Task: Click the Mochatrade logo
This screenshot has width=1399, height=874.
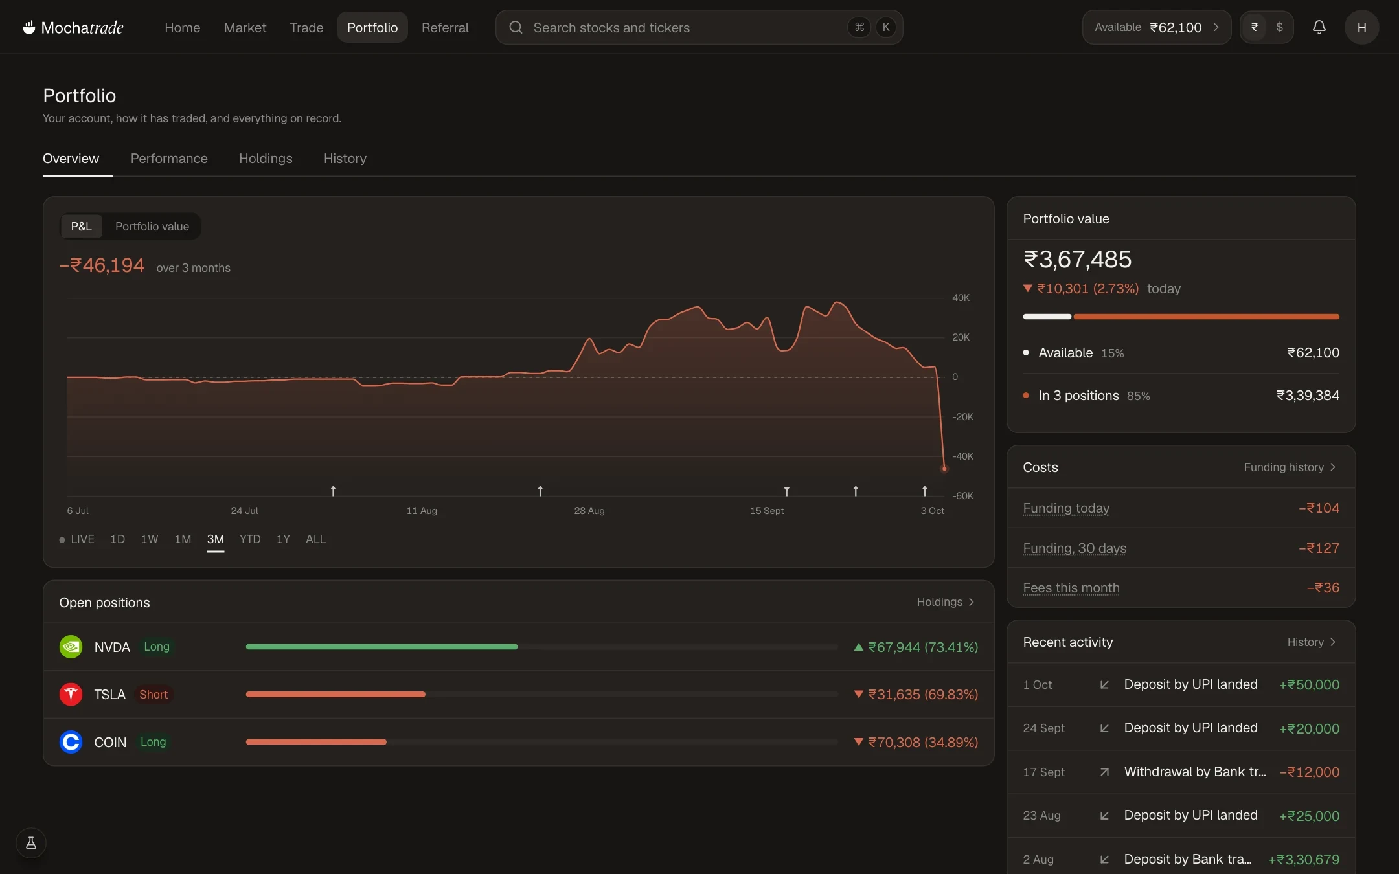Action: coord(73,27)
